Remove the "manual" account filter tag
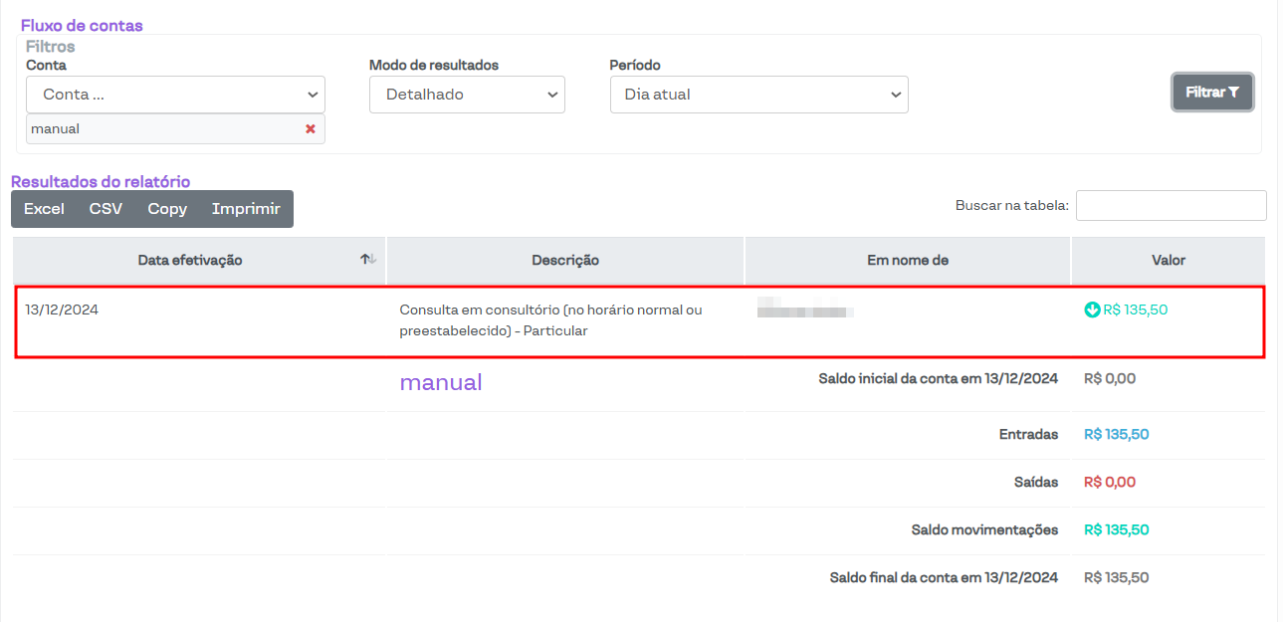This screenshot has height=622, width=1283. (311, 129)
